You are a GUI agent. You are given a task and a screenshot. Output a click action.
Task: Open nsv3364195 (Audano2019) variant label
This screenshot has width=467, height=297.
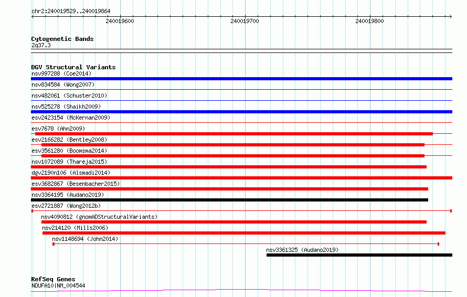coord(68,195)
